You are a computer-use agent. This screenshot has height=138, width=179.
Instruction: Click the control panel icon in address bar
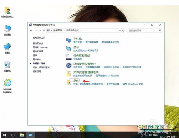click(x=48, y=30)
